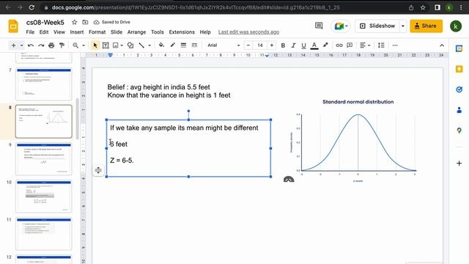This screenshot has width=469, height=264.
Task: Open the Insert menu
Action: coord(77,32)
